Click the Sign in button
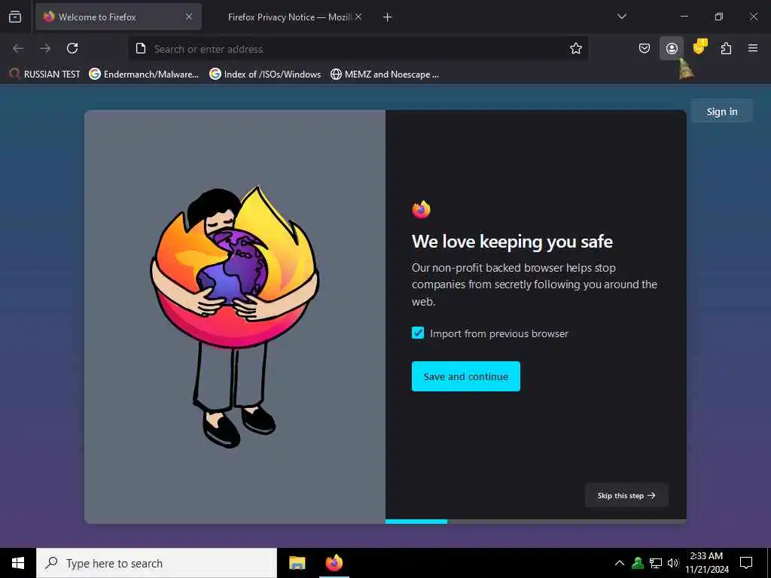This screenshot has width=771, height=578. point(722,111)
